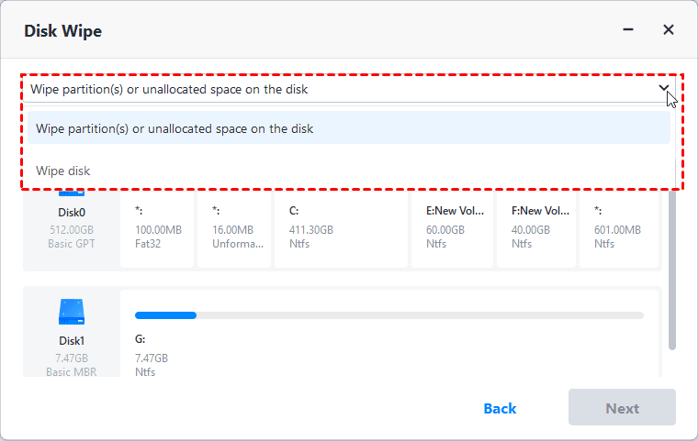
Task: Click the disk list vertical scrollbar
Action: pyautogui.click(x=672, y=275)
